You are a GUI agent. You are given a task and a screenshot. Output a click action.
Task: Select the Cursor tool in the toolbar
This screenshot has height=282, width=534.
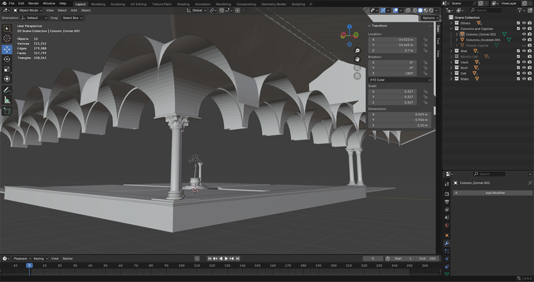tap(7, 39)
